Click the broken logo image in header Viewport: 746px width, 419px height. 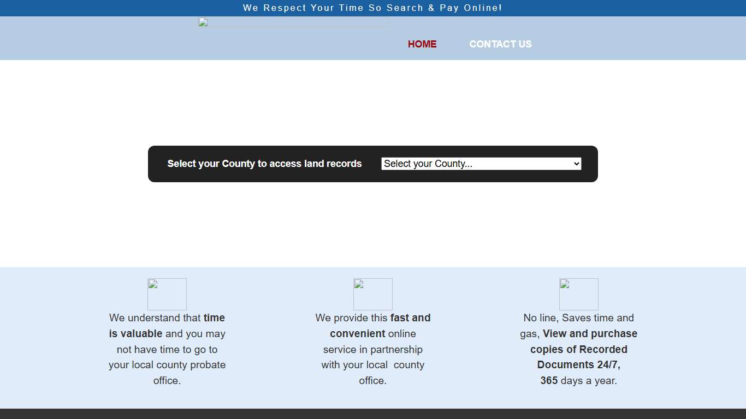[293, 22]
